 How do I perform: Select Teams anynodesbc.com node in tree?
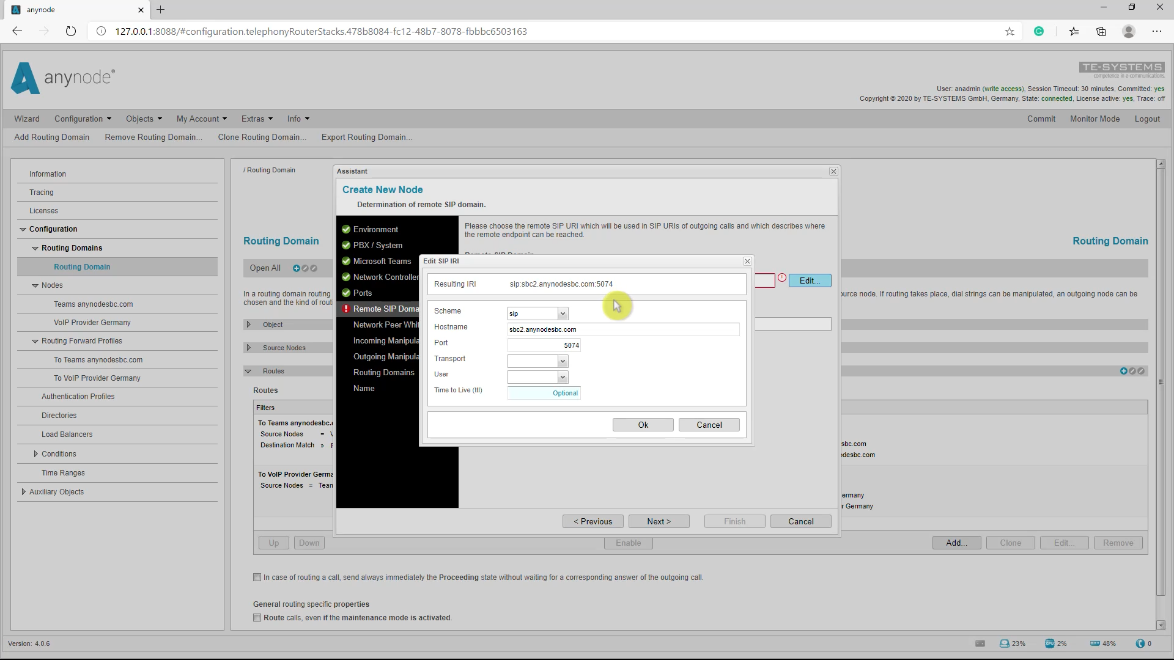coord(93,304)
